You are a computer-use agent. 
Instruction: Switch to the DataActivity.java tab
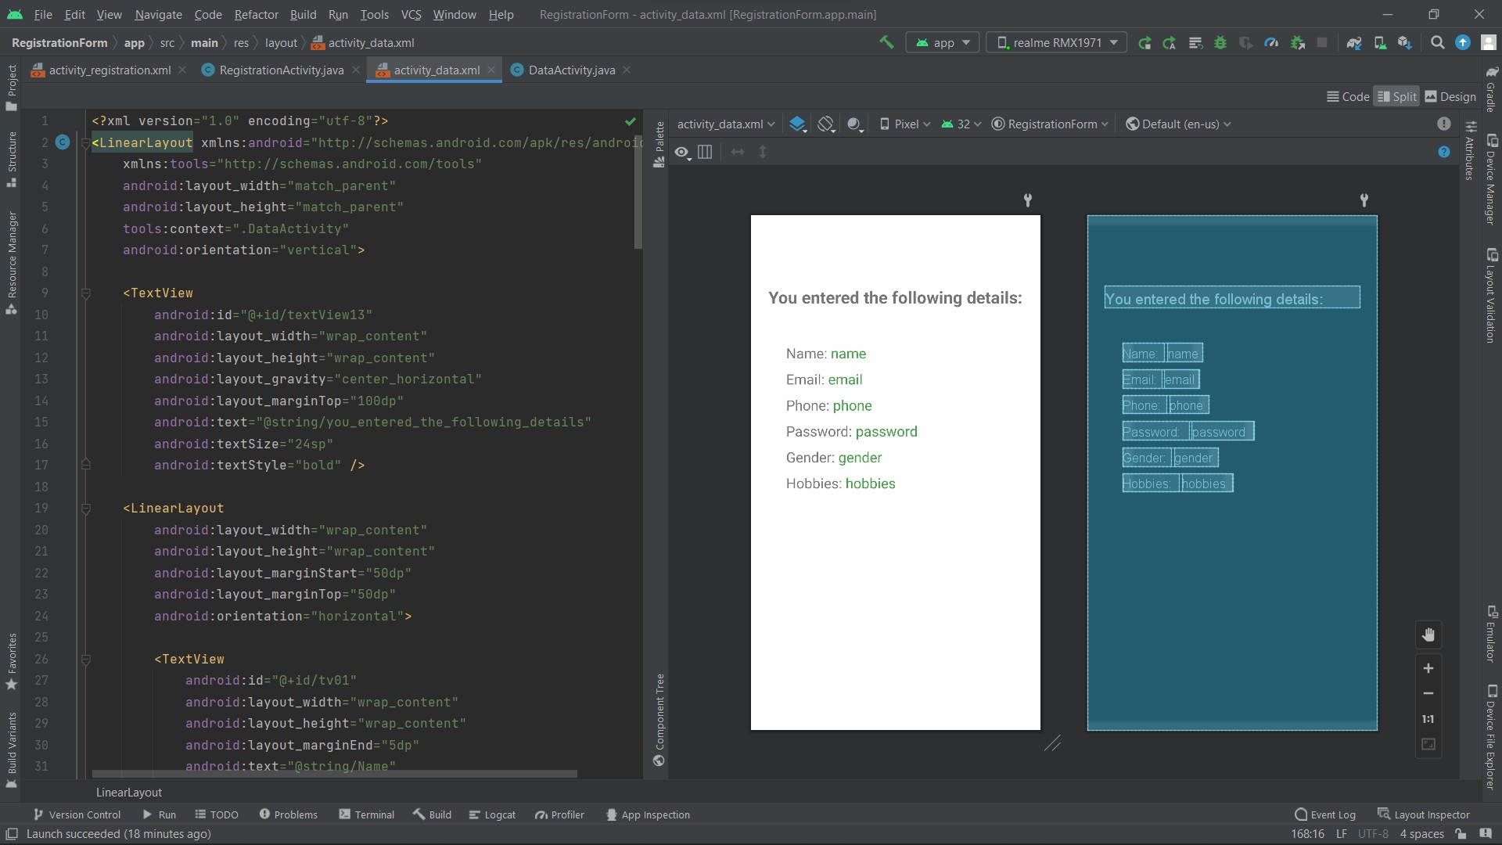571,70
